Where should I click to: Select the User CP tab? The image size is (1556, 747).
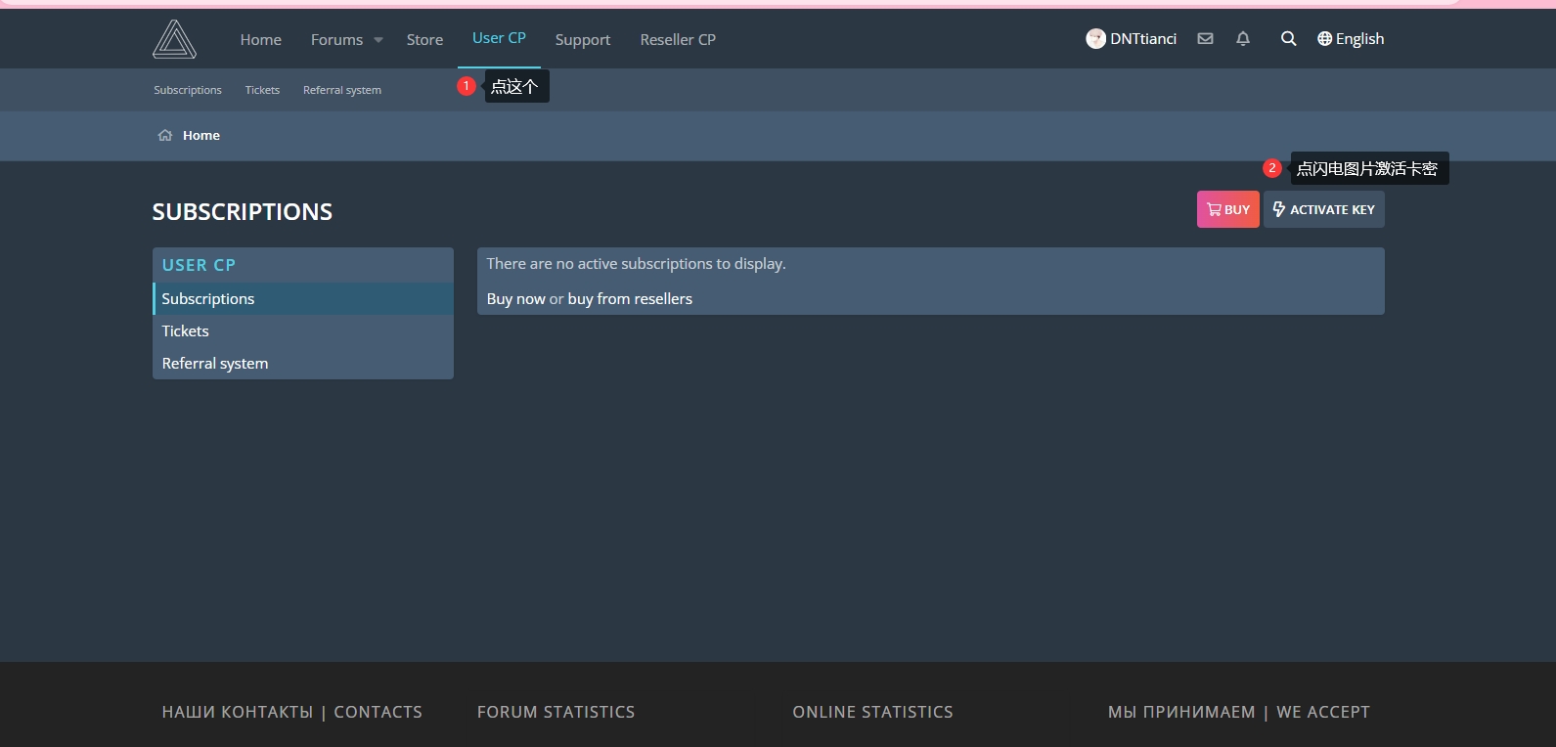click(x=499, y=38)
